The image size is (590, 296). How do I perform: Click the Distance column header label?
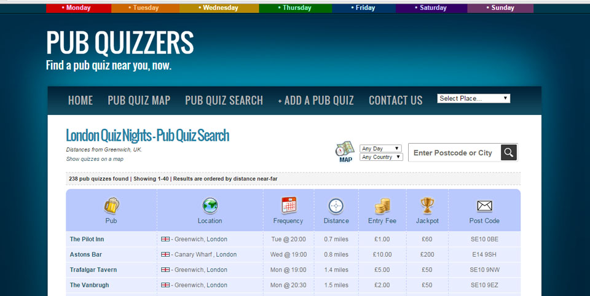tap(336, 221)
